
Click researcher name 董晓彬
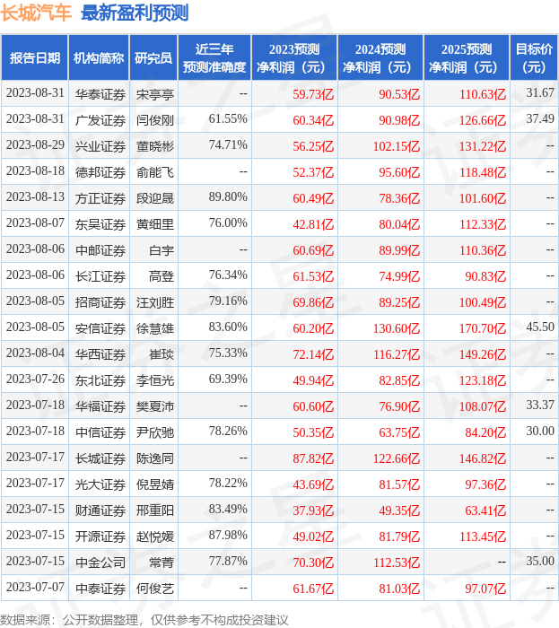155,146
